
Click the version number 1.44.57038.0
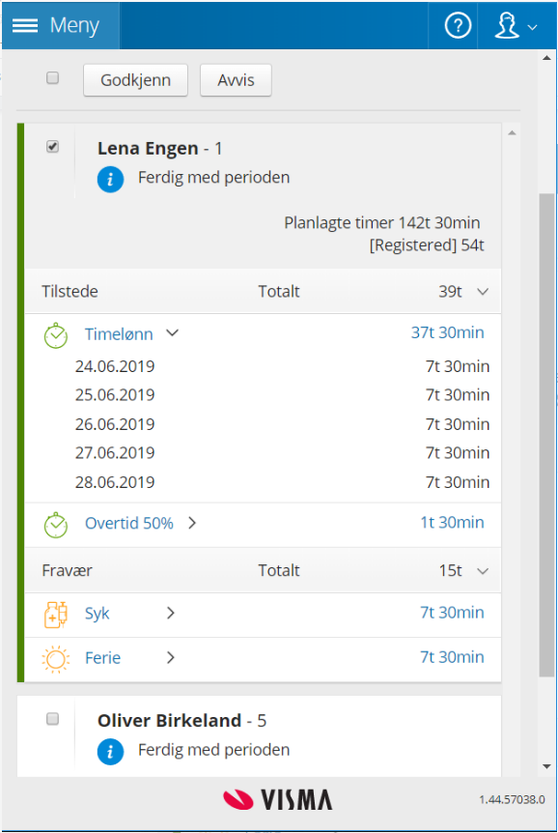pyautogui.click(x=512, y=799)
